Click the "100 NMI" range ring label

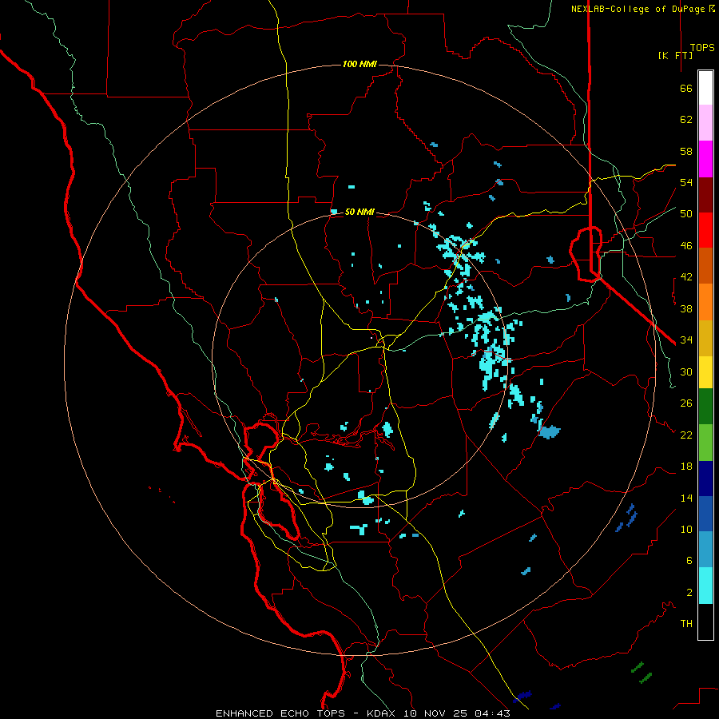pyautogui.click(x=359, y=64)
